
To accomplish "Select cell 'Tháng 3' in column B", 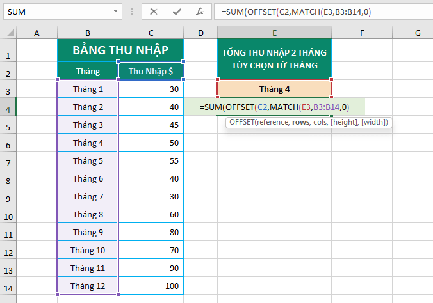I will click(x=88, y=125).
